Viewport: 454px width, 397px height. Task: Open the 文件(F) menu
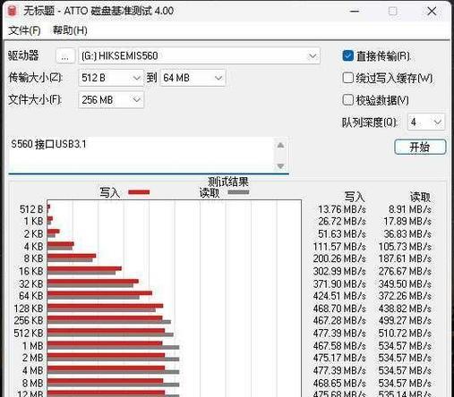point(24,30)
